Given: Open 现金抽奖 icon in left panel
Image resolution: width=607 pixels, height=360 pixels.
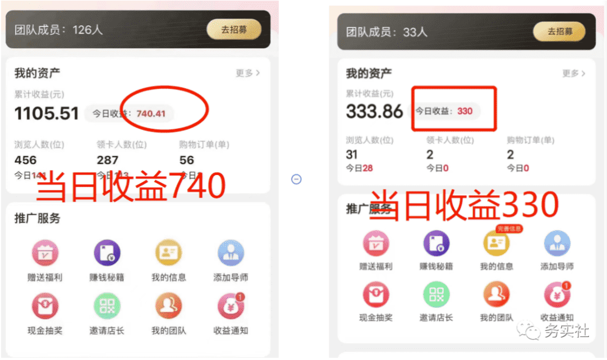Looking at the screenshot, I should tap(45, 306).
